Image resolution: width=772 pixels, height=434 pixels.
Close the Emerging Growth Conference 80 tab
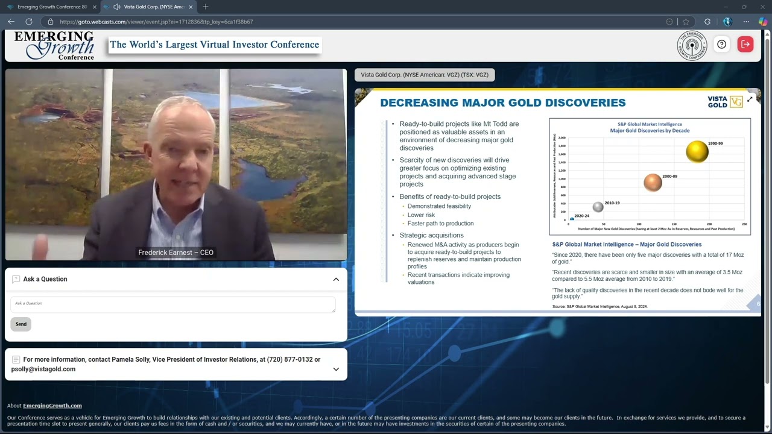(95, 7)
